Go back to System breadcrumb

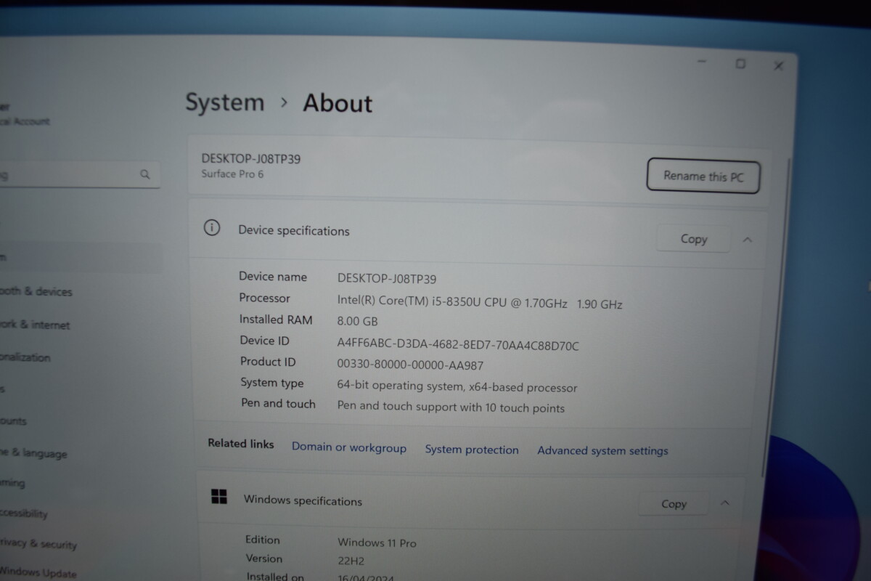pos(225,102)
